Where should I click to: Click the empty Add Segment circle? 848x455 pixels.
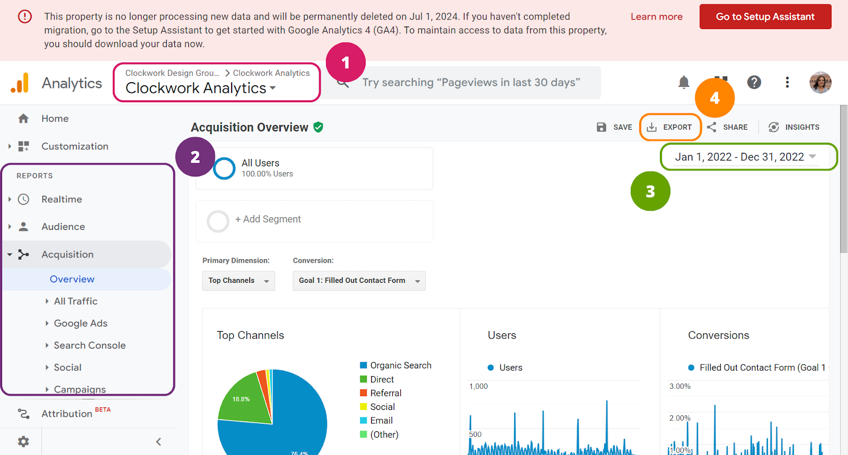click(218, 221)
